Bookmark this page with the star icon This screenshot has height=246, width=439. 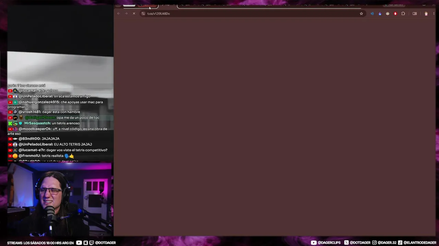click(x=361, y=14)
